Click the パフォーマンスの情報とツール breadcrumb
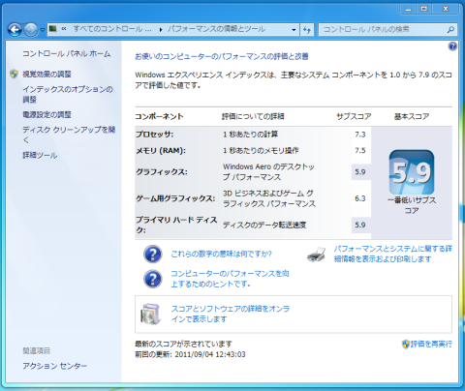This screenshot has width=465, height=391. (216, 29)
